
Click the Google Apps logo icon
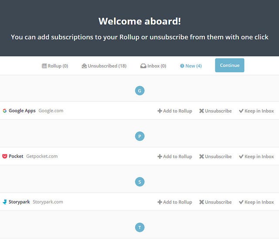(x=5, y=110)
